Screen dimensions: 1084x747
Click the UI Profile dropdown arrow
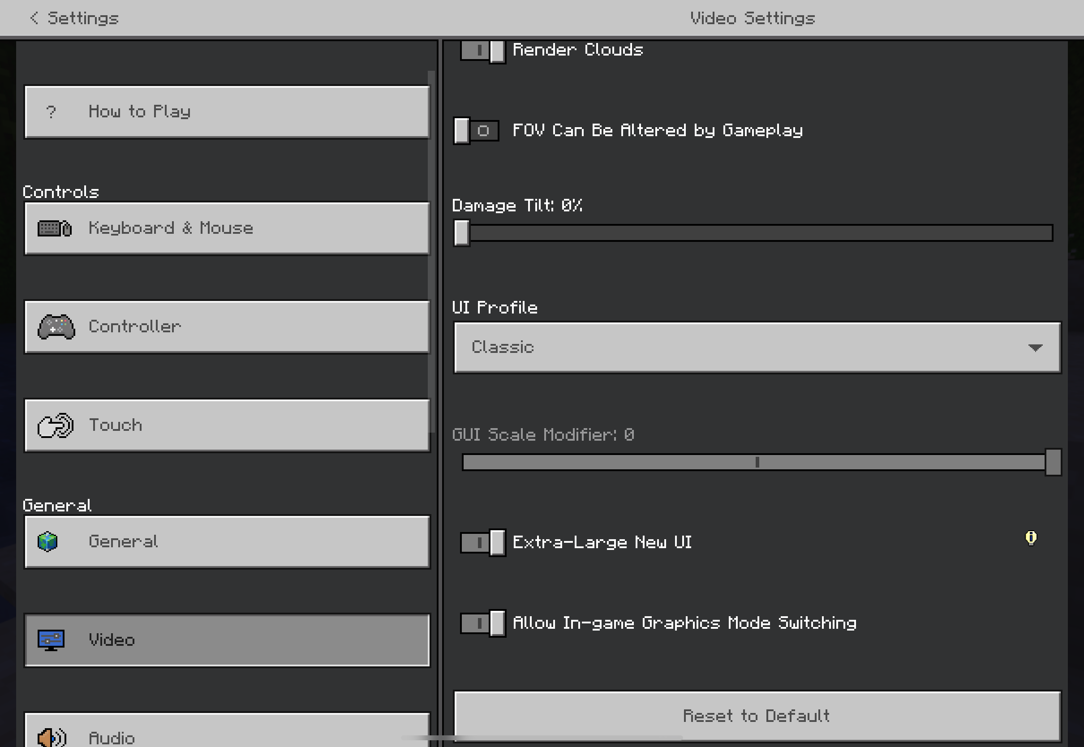point(1035,348)
